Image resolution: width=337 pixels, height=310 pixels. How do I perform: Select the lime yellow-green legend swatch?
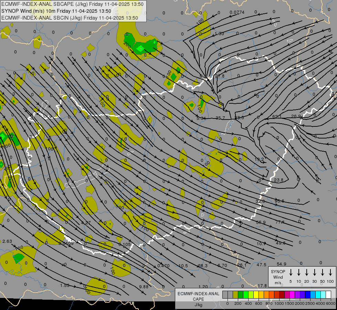point(251,294)
